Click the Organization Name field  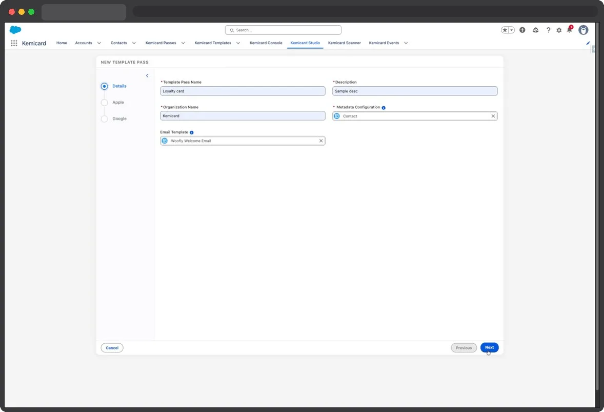tap(243, 115)
